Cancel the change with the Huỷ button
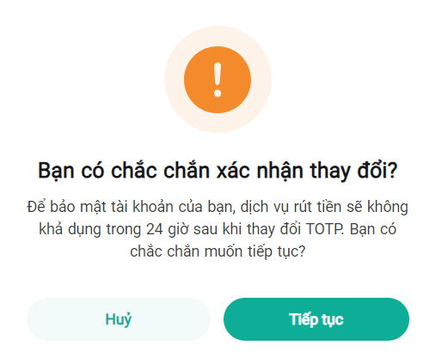This screenshot has width=436, height=363. (x=119, y=319)
